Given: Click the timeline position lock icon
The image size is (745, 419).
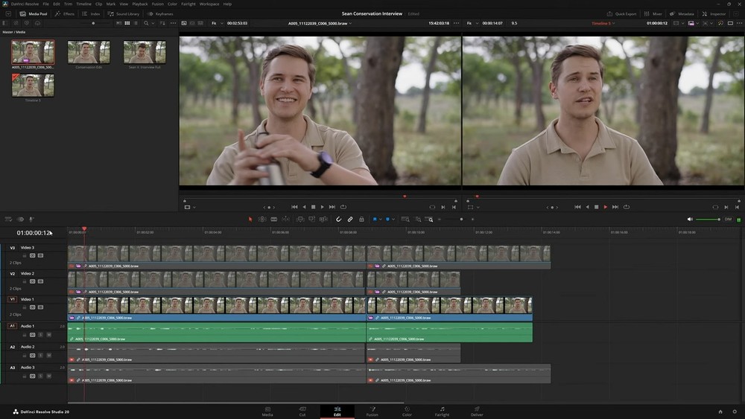Looking at the screenshot, I should pos(361,220).
